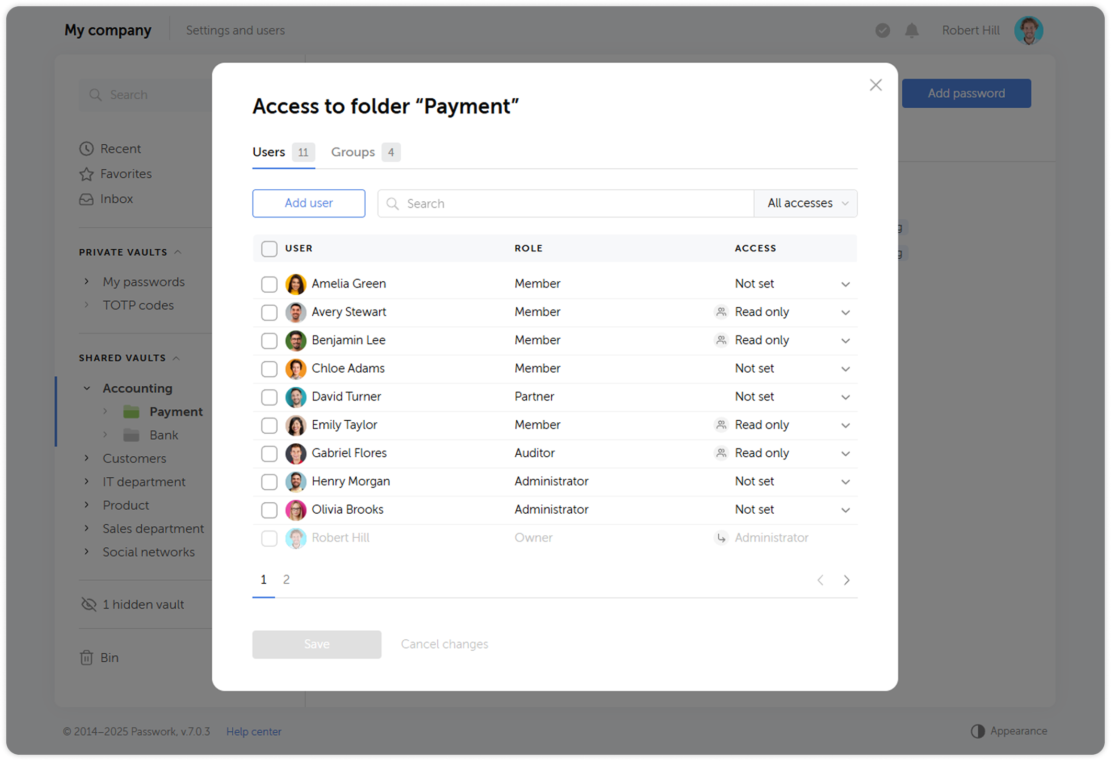The width and height of the screenshot is (1111, 761).
Task: Open the Recent items view
Action: (120, 148)
